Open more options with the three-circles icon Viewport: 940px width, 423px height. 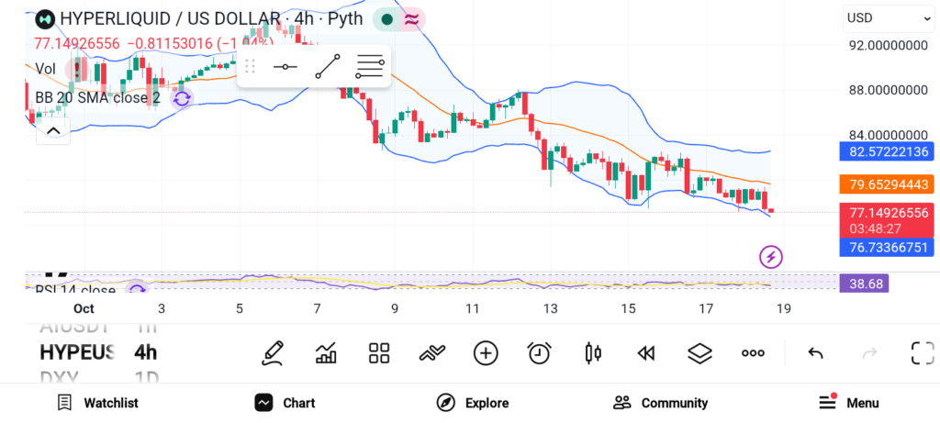point(753,353)
